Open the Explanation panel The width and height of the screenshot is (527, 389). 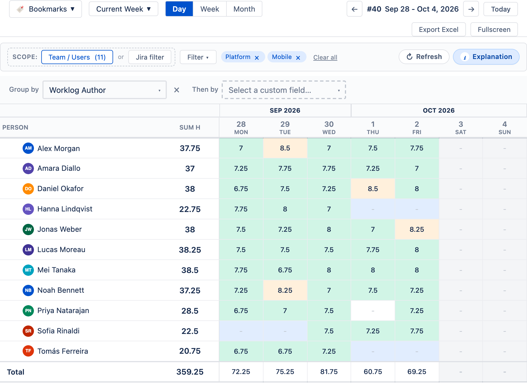coord(486,57)
